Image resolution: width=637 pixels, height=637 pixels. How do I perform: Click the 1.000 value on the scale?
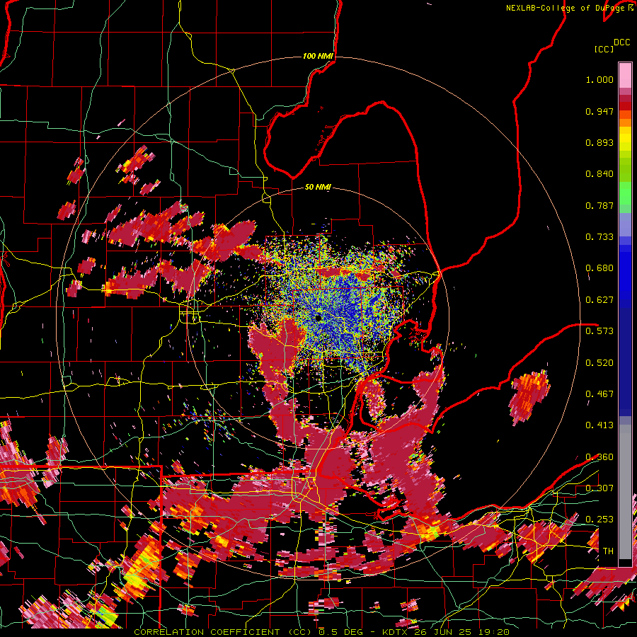pyautogui.click(x=599, y=79)
